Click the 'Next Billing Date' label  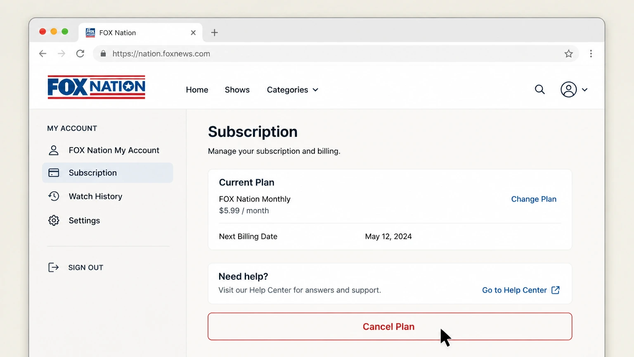[248, 236]
